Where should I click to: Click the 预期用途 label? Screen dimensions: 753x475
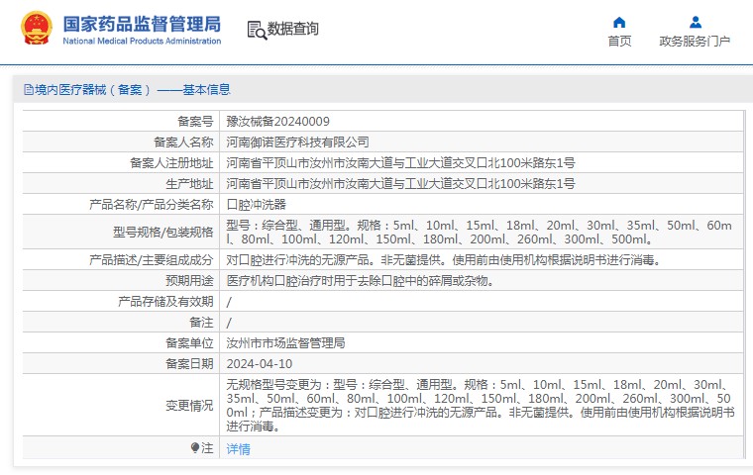pyautogui.click(x=189, y=281)
